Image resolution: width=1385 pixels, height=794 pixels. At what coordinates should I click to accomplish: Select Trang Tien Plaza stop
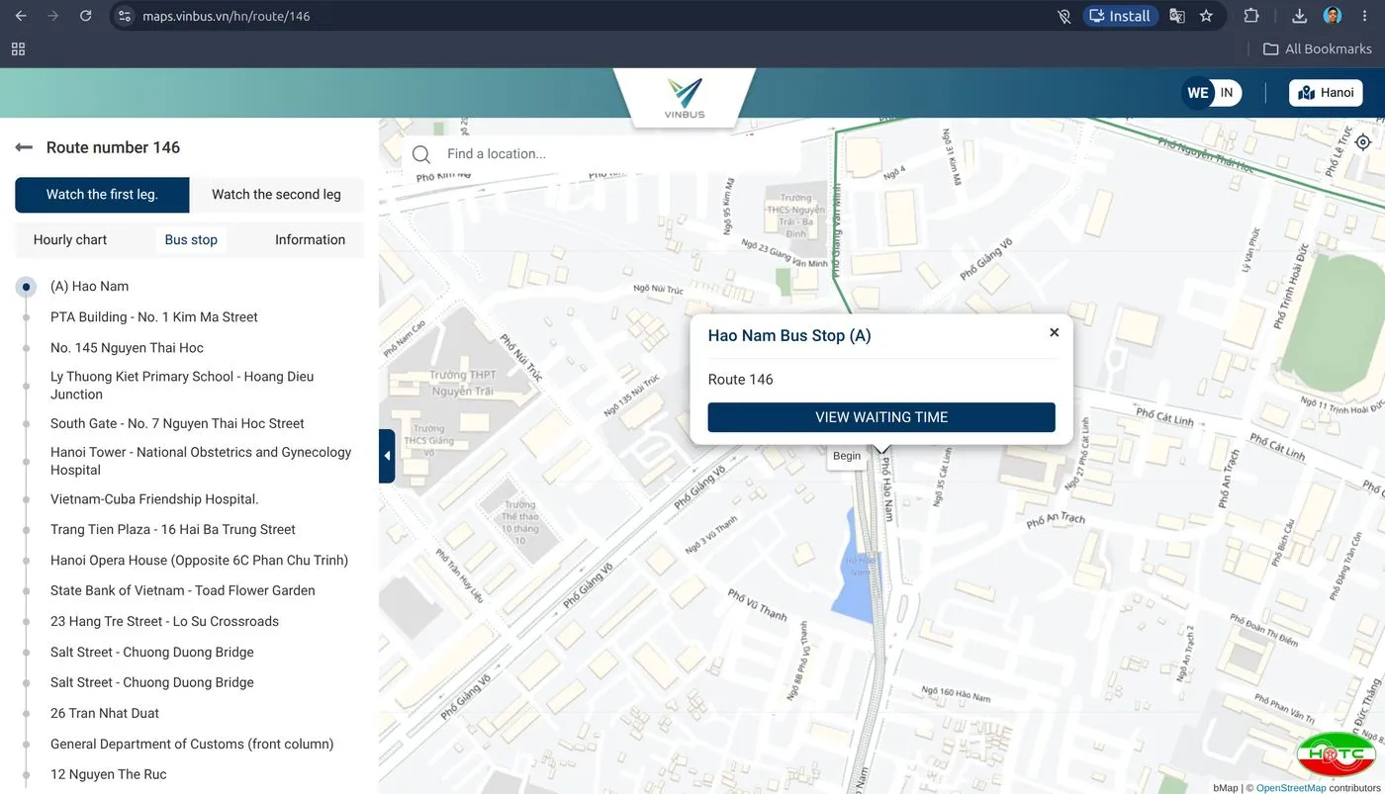pyautogui.click(x=173, y=530)
